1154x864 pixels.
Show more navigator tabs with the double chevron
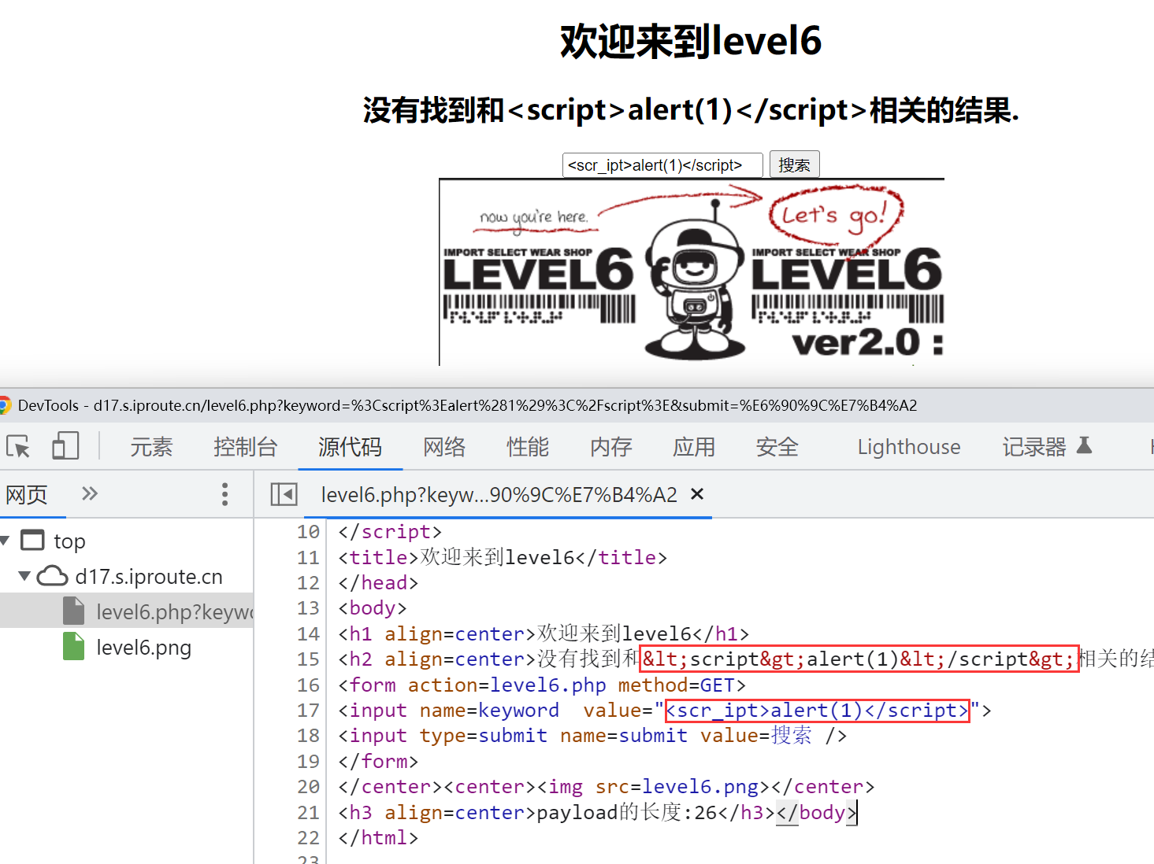[90, 493]
